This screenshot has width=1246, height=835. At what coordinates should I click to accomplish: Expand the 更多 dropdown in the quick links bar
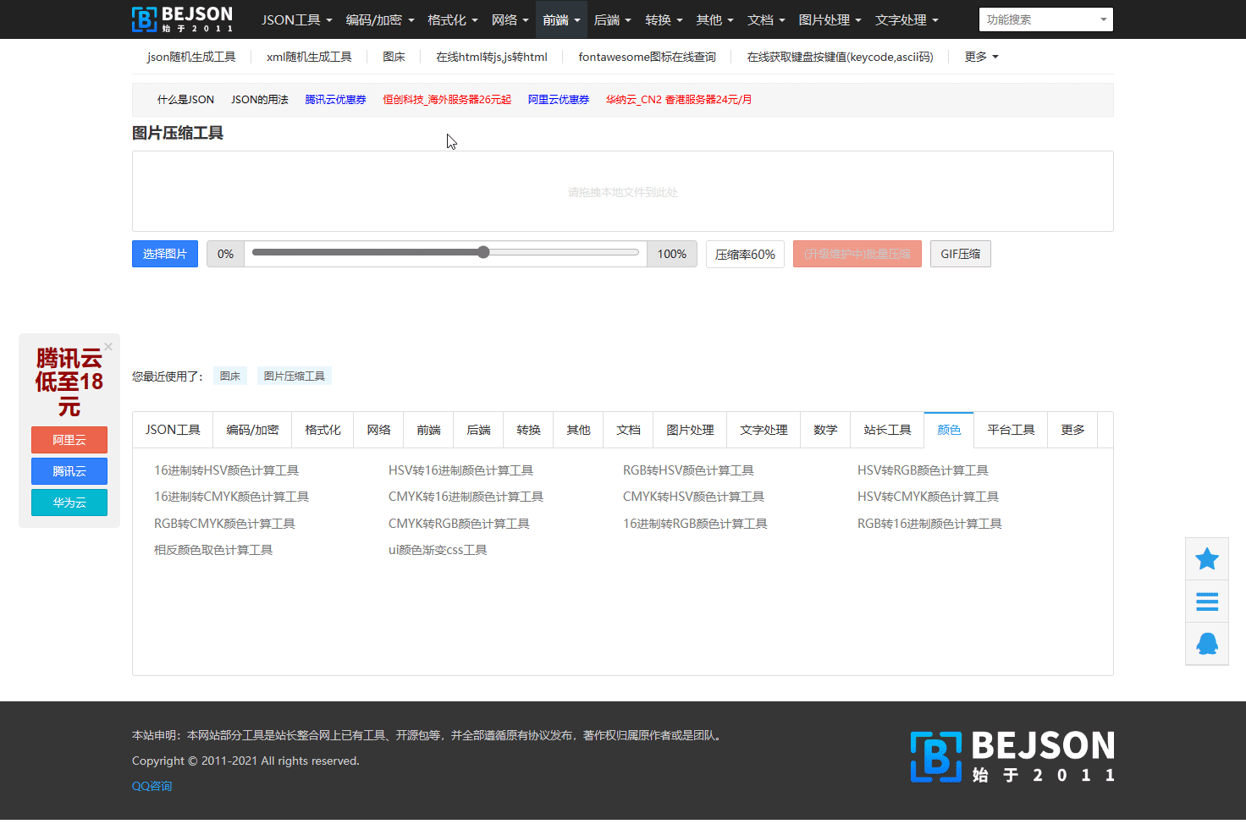(x=981, y=57)
